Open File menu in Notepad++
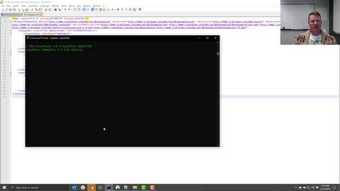The height and width of the screenshot is (191, 340). click(x=3, y=6)
